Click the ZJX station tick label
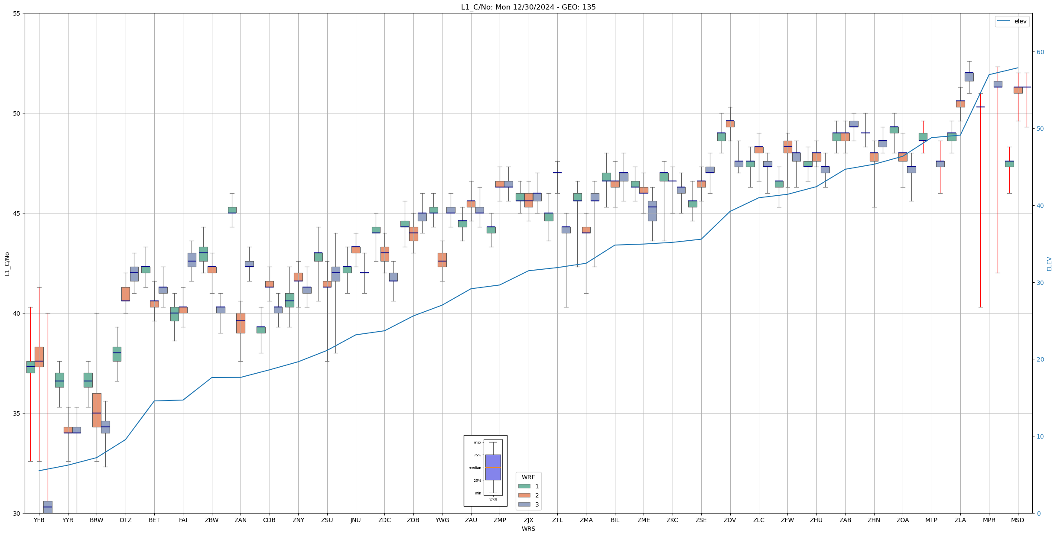The width and height of the screenshot is (1057, 536). click(528, 520)
